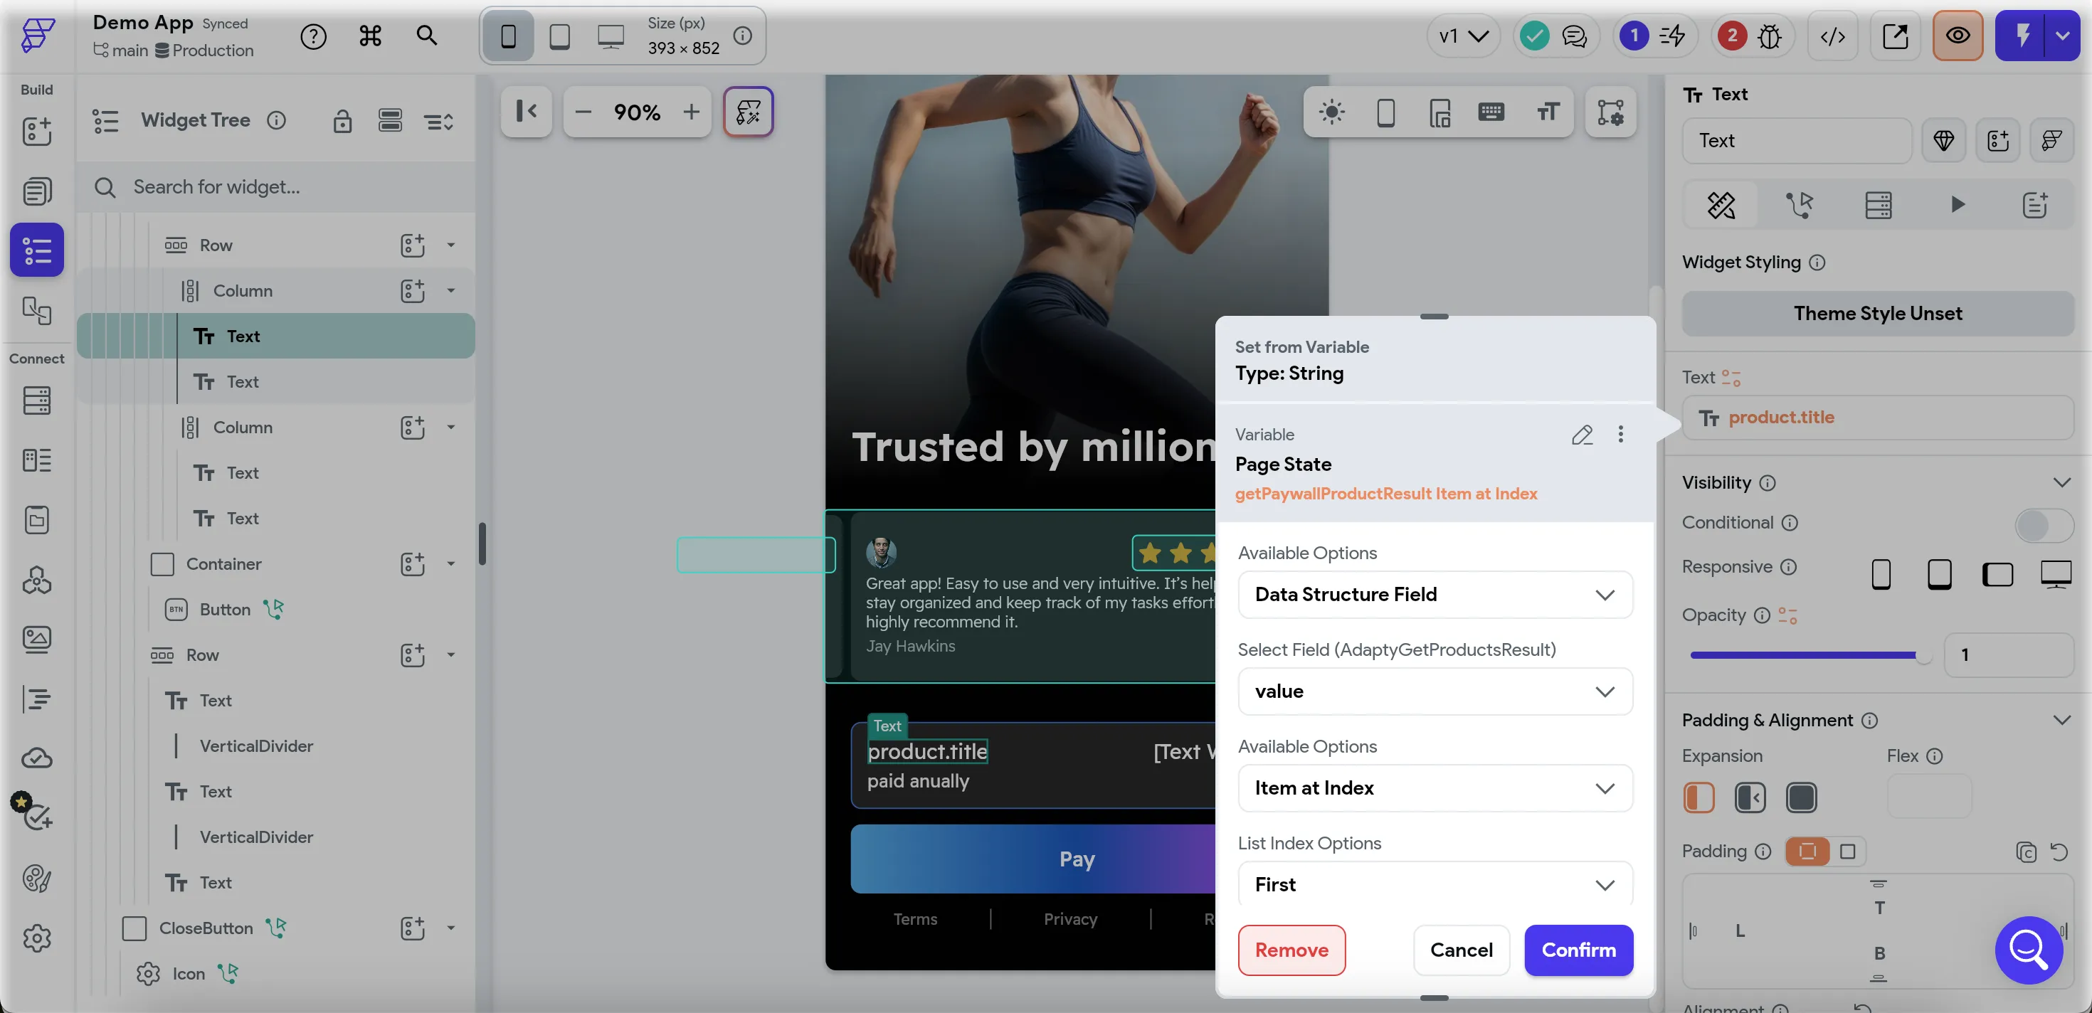Click the Remove button
The image size is (2092, 1013).
coord(1291,950)
